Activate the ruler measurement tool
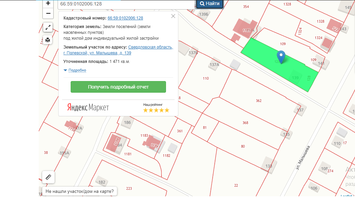Image resolution: width=355 pixels, height=198 pixels. [x=48, y=177]
